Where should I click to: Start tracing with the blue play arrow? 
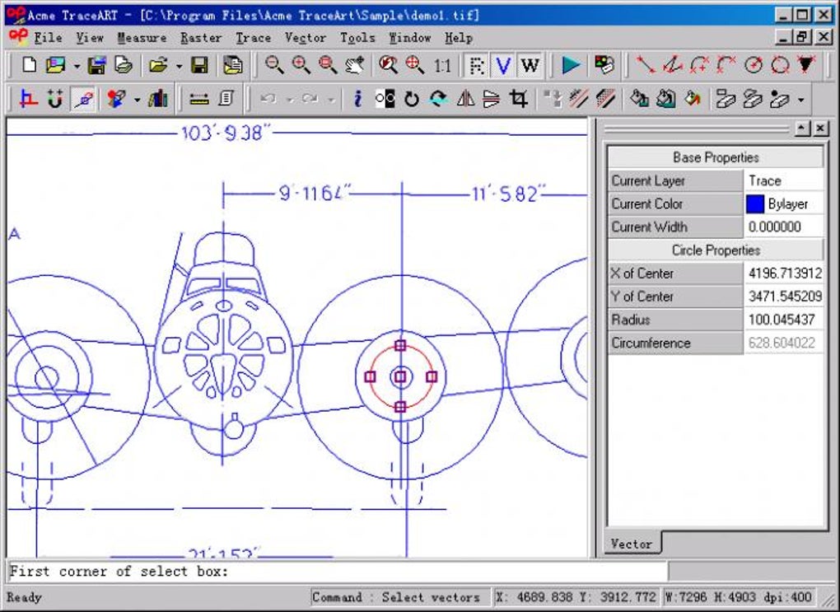pyautogui.click(x=572, y=65)
